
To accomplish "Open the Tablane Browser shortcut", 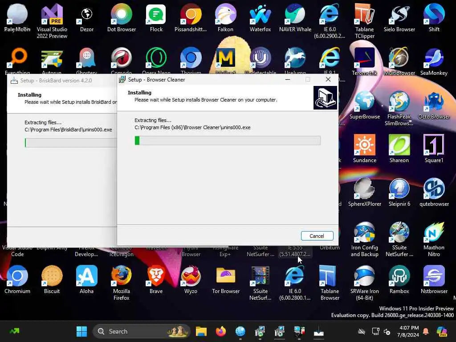I will tap(330, 283).
